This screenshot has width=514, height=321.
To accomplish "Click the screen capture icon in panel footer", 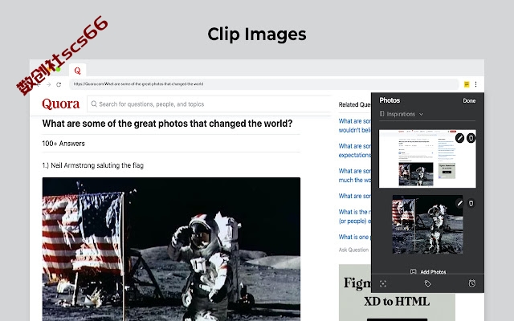I will point(383,283).
